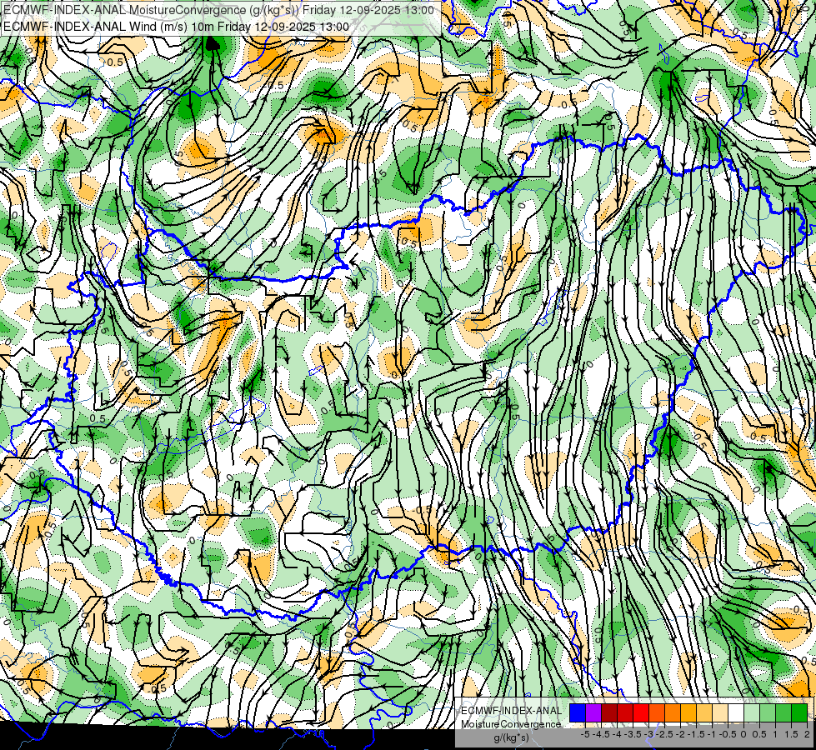Select the maroon swatch between -4.5 and -4
This screenshot has width=816, height=750.
point(609,713)
